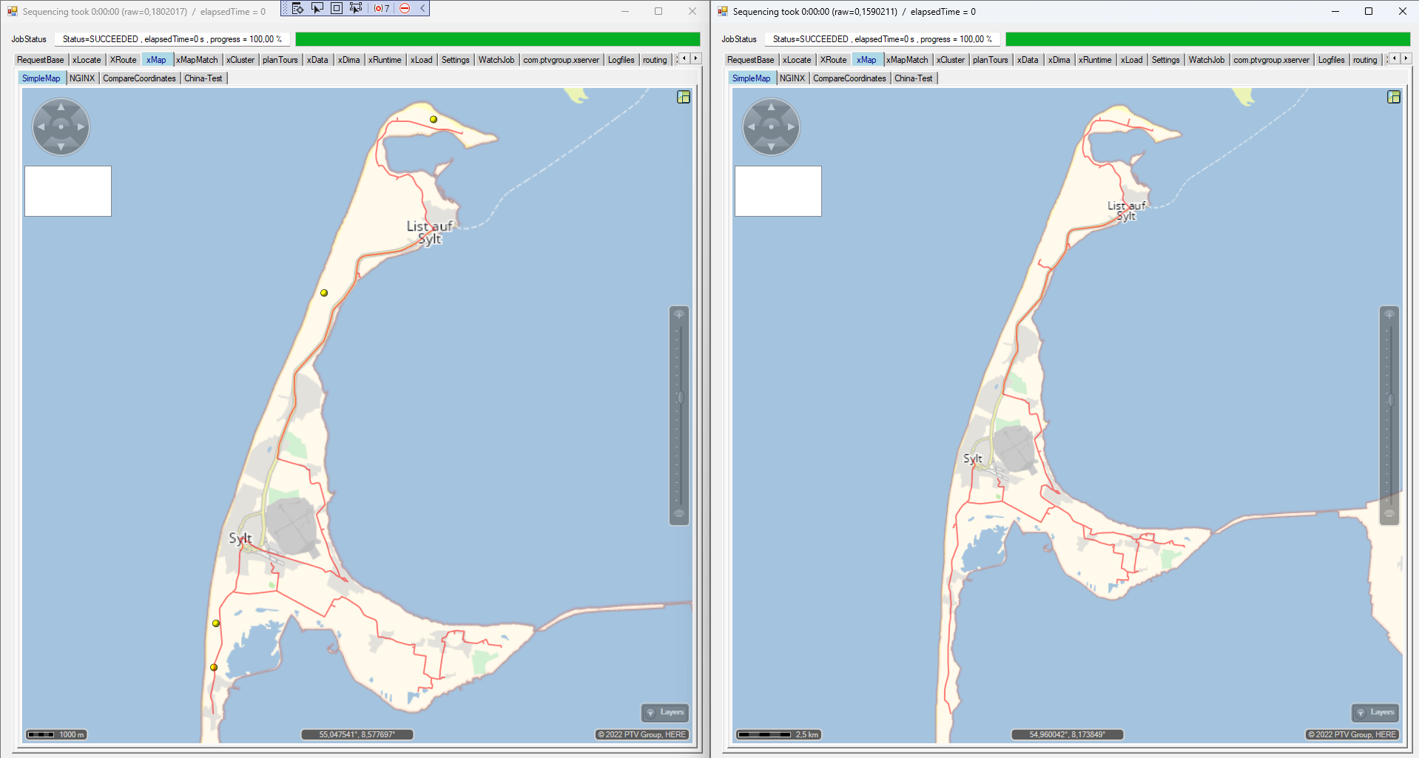Image resolution: width=1419 pixels, height=758 pixels.
Task: Toggle Select Element mode in debug toolbar
Action: coord(317,8)
